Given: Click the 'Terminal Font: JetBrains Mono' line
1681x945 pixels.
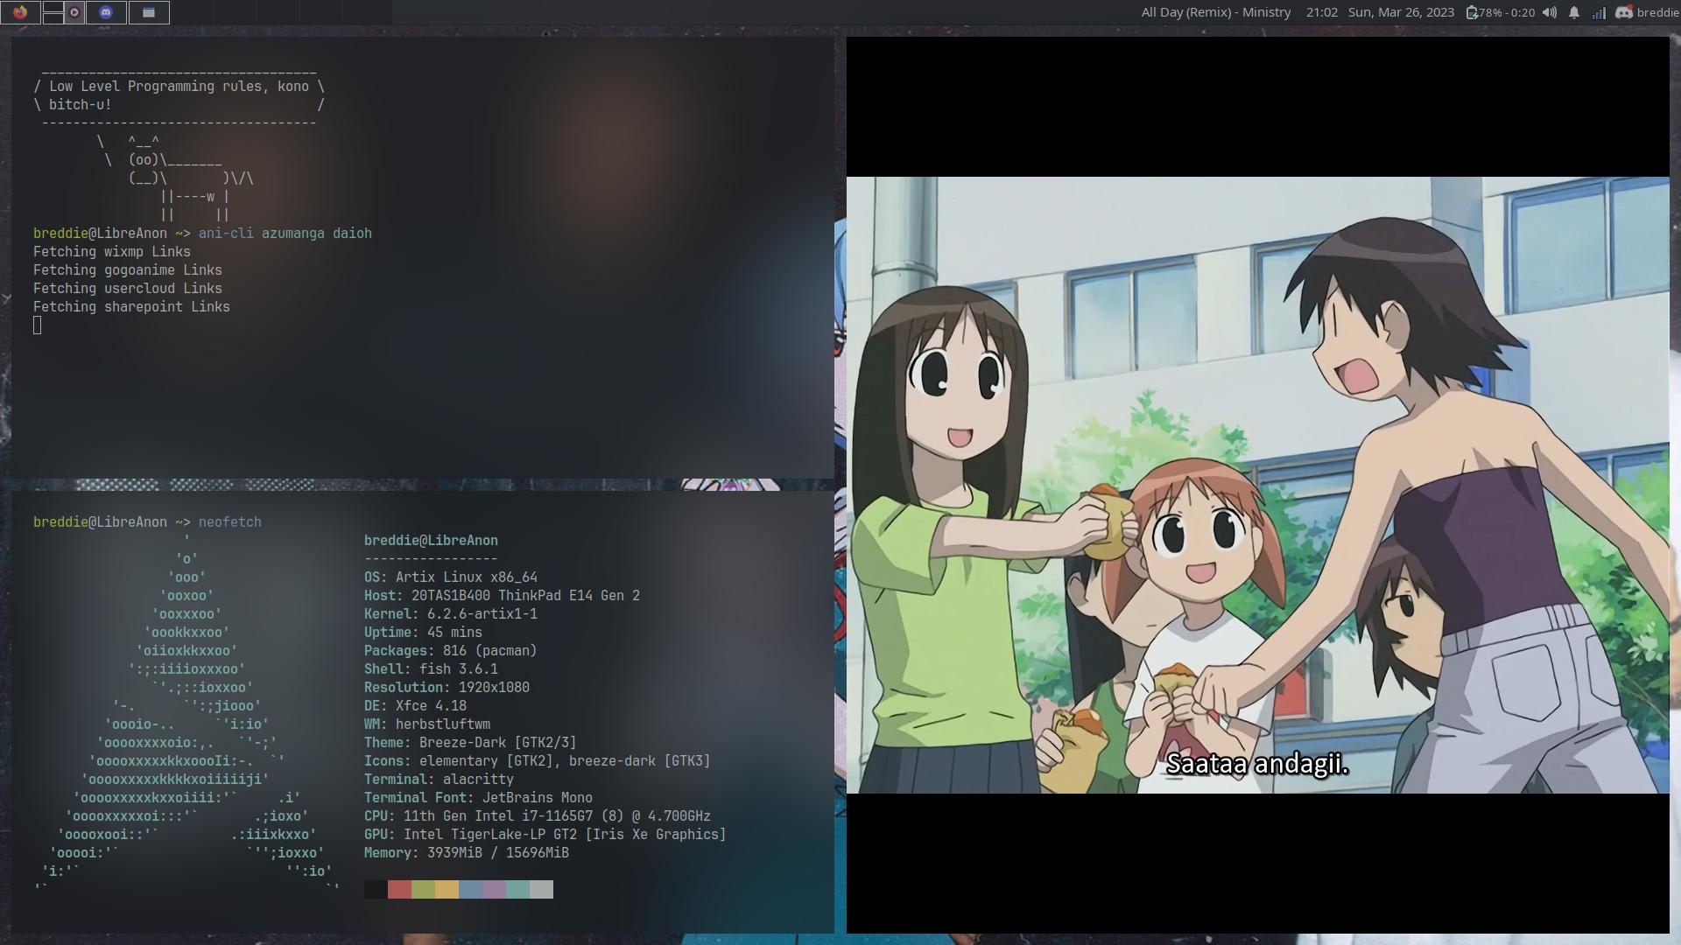Looking at the screenshot, I should [478, 798].
